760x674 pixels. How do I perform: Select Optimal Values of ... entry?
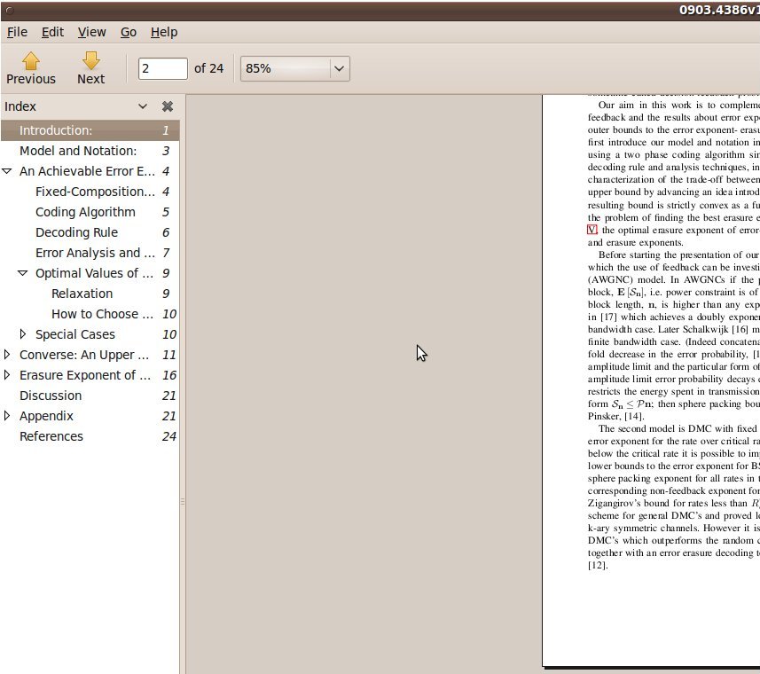(90, 273)
